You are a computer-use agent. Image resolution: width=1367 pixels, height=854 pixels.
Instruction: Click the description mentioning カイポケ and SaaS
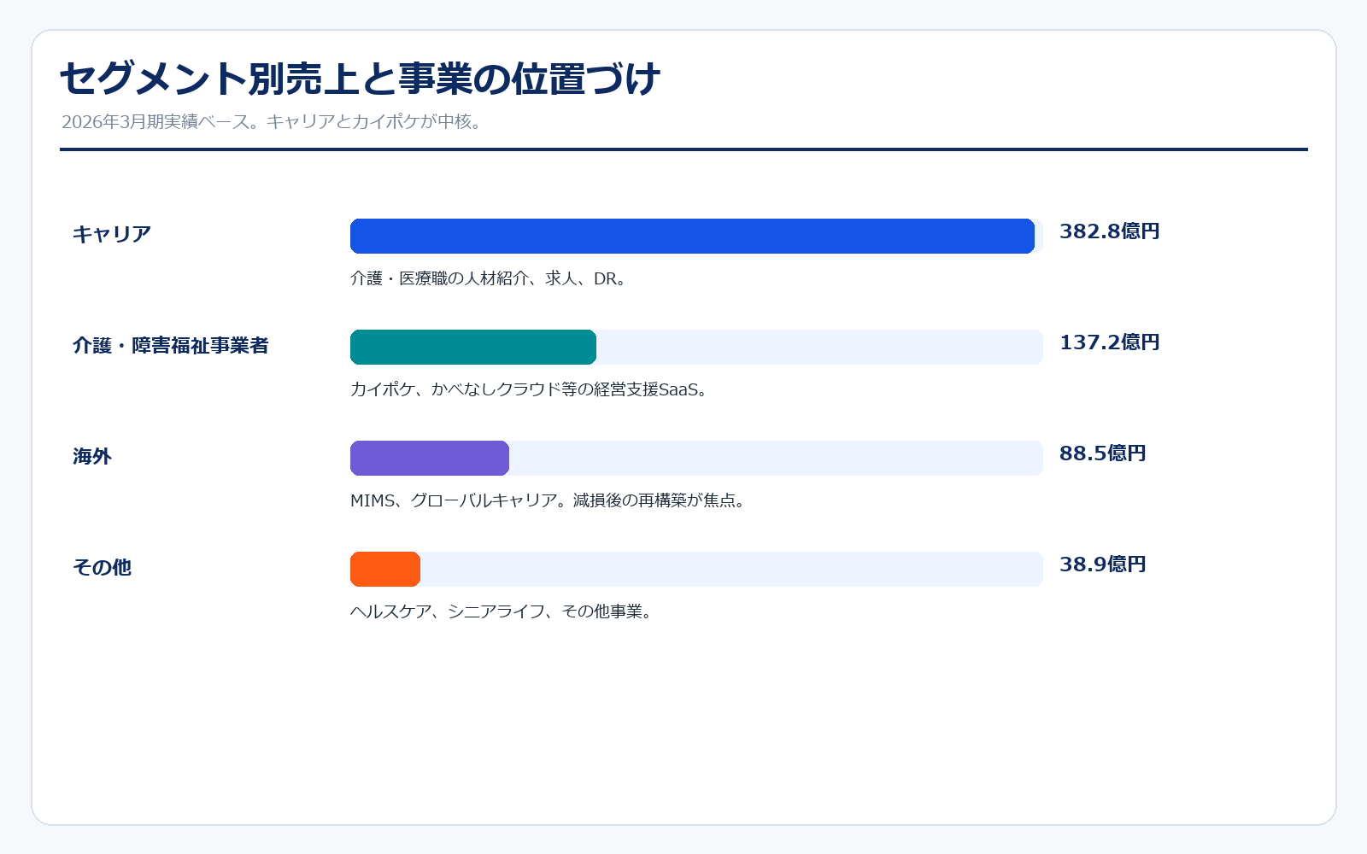[531, 389]
